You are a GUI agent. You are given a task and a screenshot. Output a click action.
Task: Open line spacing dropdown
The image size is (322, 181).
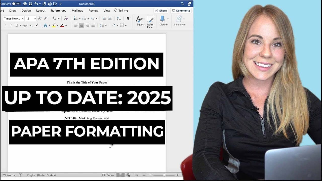pos(103,25)
